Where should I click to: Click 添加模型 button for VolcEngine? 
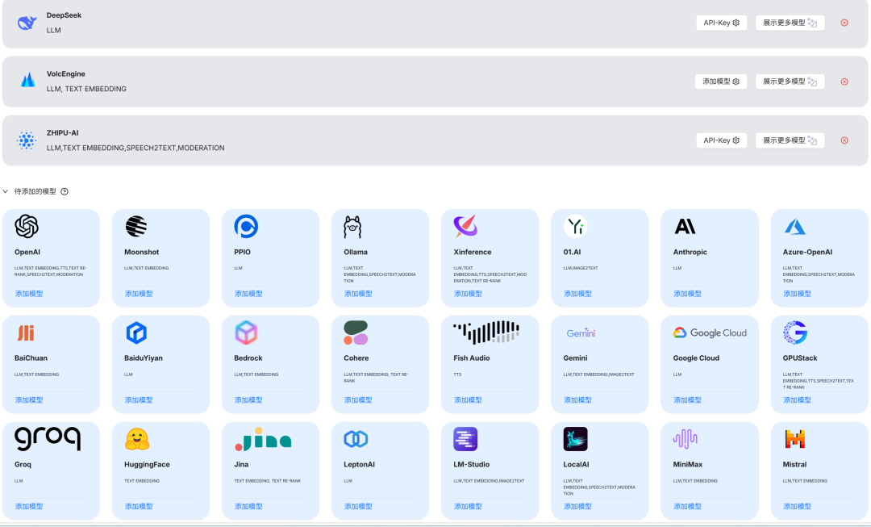[x=720, y=82]
